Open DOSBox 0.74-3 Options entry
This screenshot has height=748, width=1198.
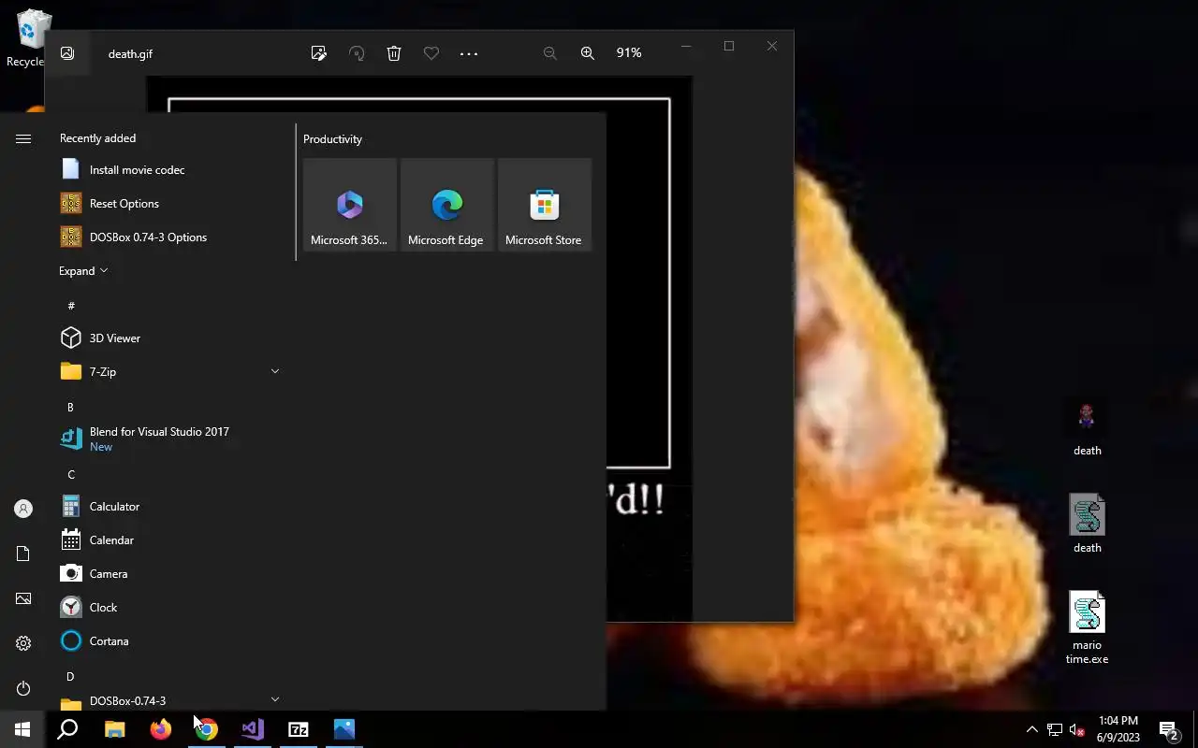(172, 237)
